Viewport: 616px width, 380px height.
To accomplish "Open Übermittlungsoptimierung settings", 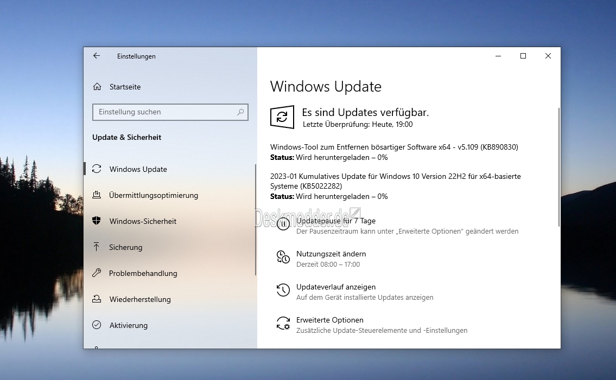I will click(154, 195).
